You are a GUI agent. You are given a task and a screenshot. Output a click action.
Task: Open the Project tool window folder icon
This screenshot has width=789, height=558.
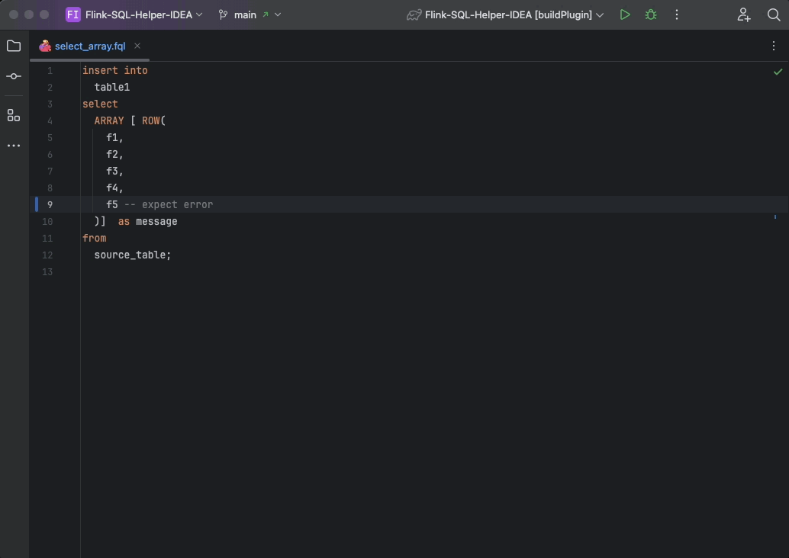coord(14,46)
